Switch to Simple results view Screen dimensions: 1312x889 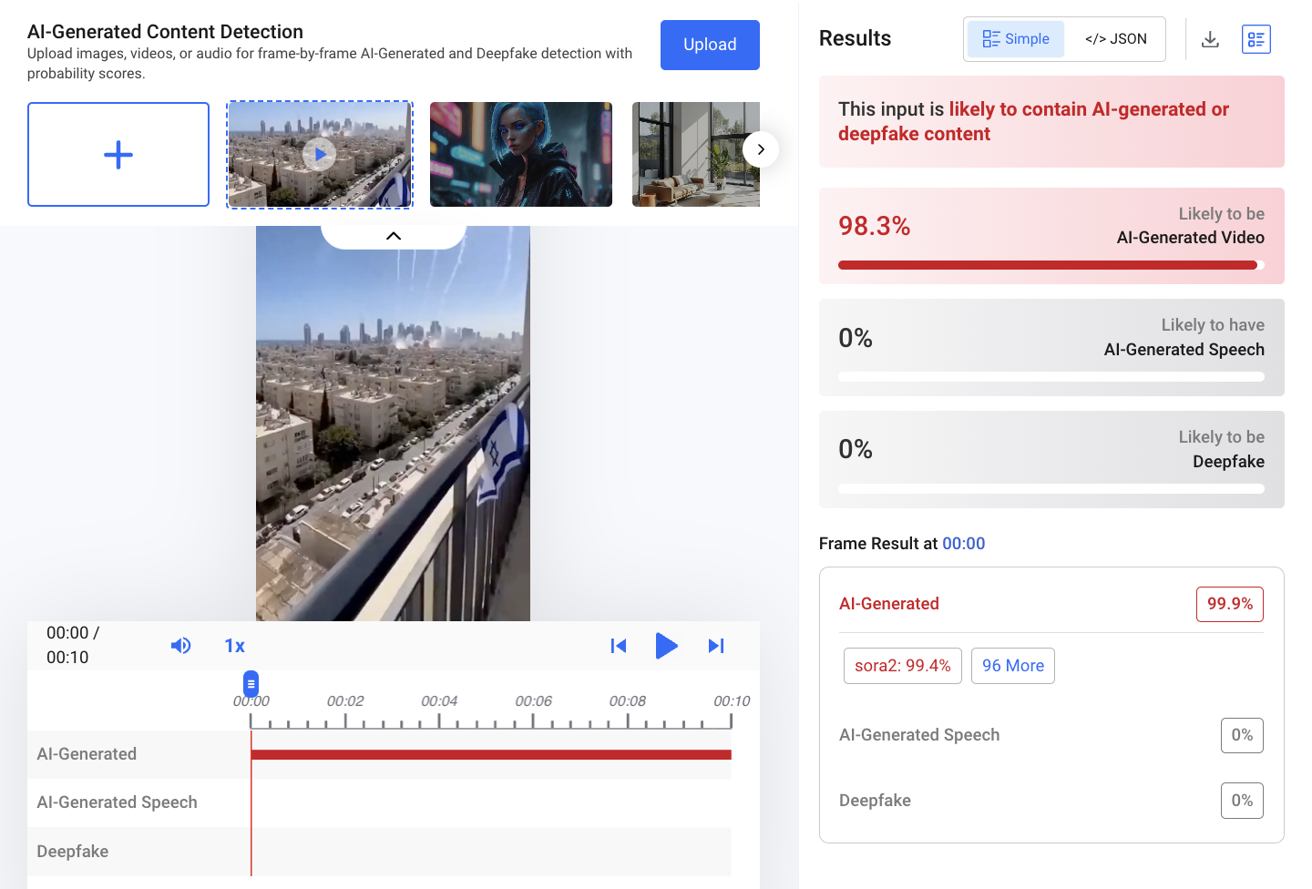(1016, 39)
